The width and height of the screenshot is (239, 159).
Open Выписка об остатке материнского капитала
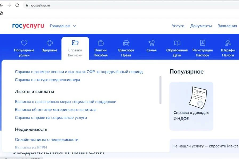click(56, 109)
